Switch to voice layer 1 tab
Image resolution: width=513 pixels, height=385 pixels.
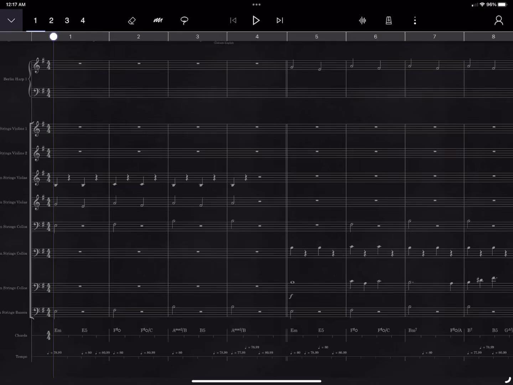coord(35,21)
